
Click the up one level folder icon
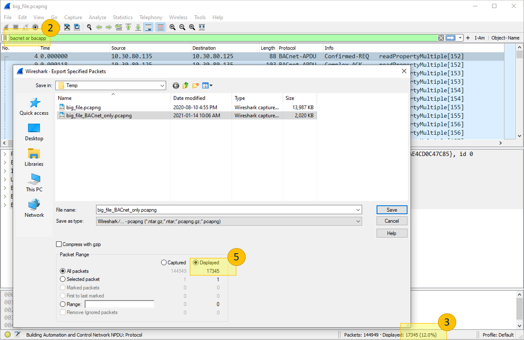186,86
